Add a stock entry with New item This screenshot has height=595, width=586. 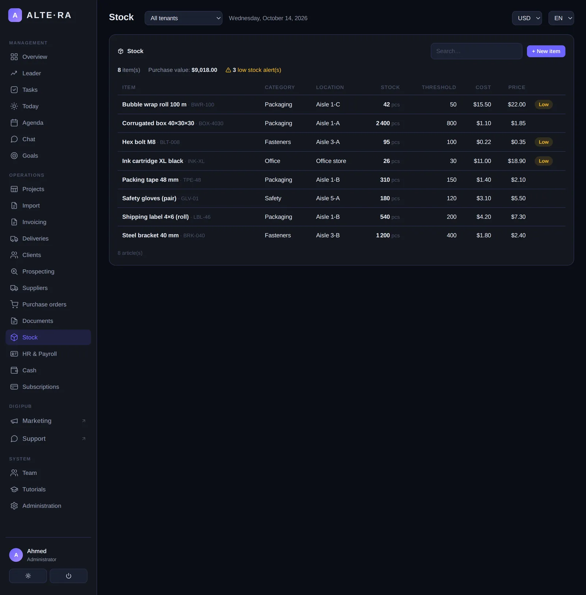click(x=546, y=51)
